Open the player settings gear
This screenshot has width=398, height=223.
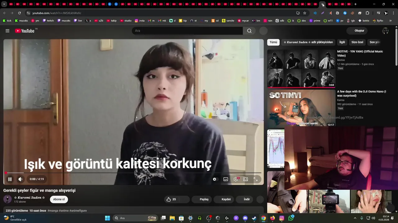pos(236,179)
